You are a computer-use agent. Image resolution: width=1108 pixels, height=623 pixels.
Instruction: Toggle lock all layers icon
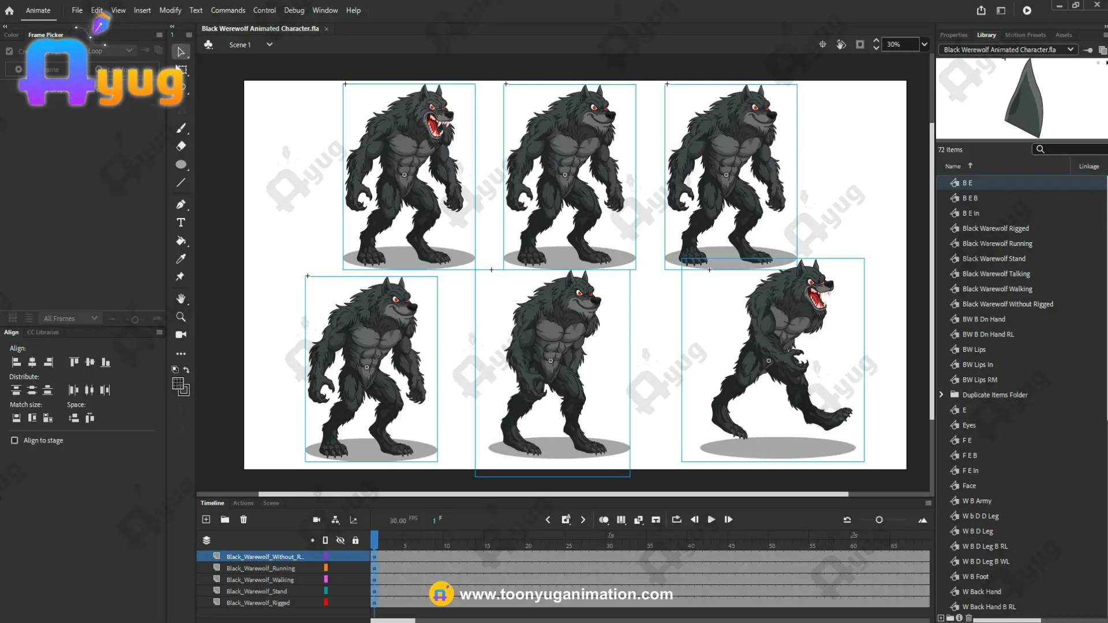(x=355, y=541)
